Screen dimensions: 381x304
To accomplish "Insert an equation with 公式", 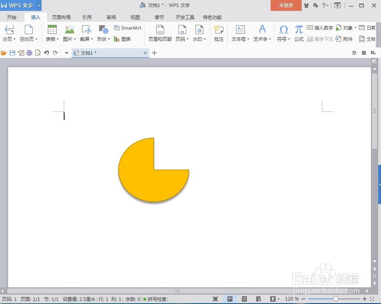I will pyautogui.click(x=299, y=33).
